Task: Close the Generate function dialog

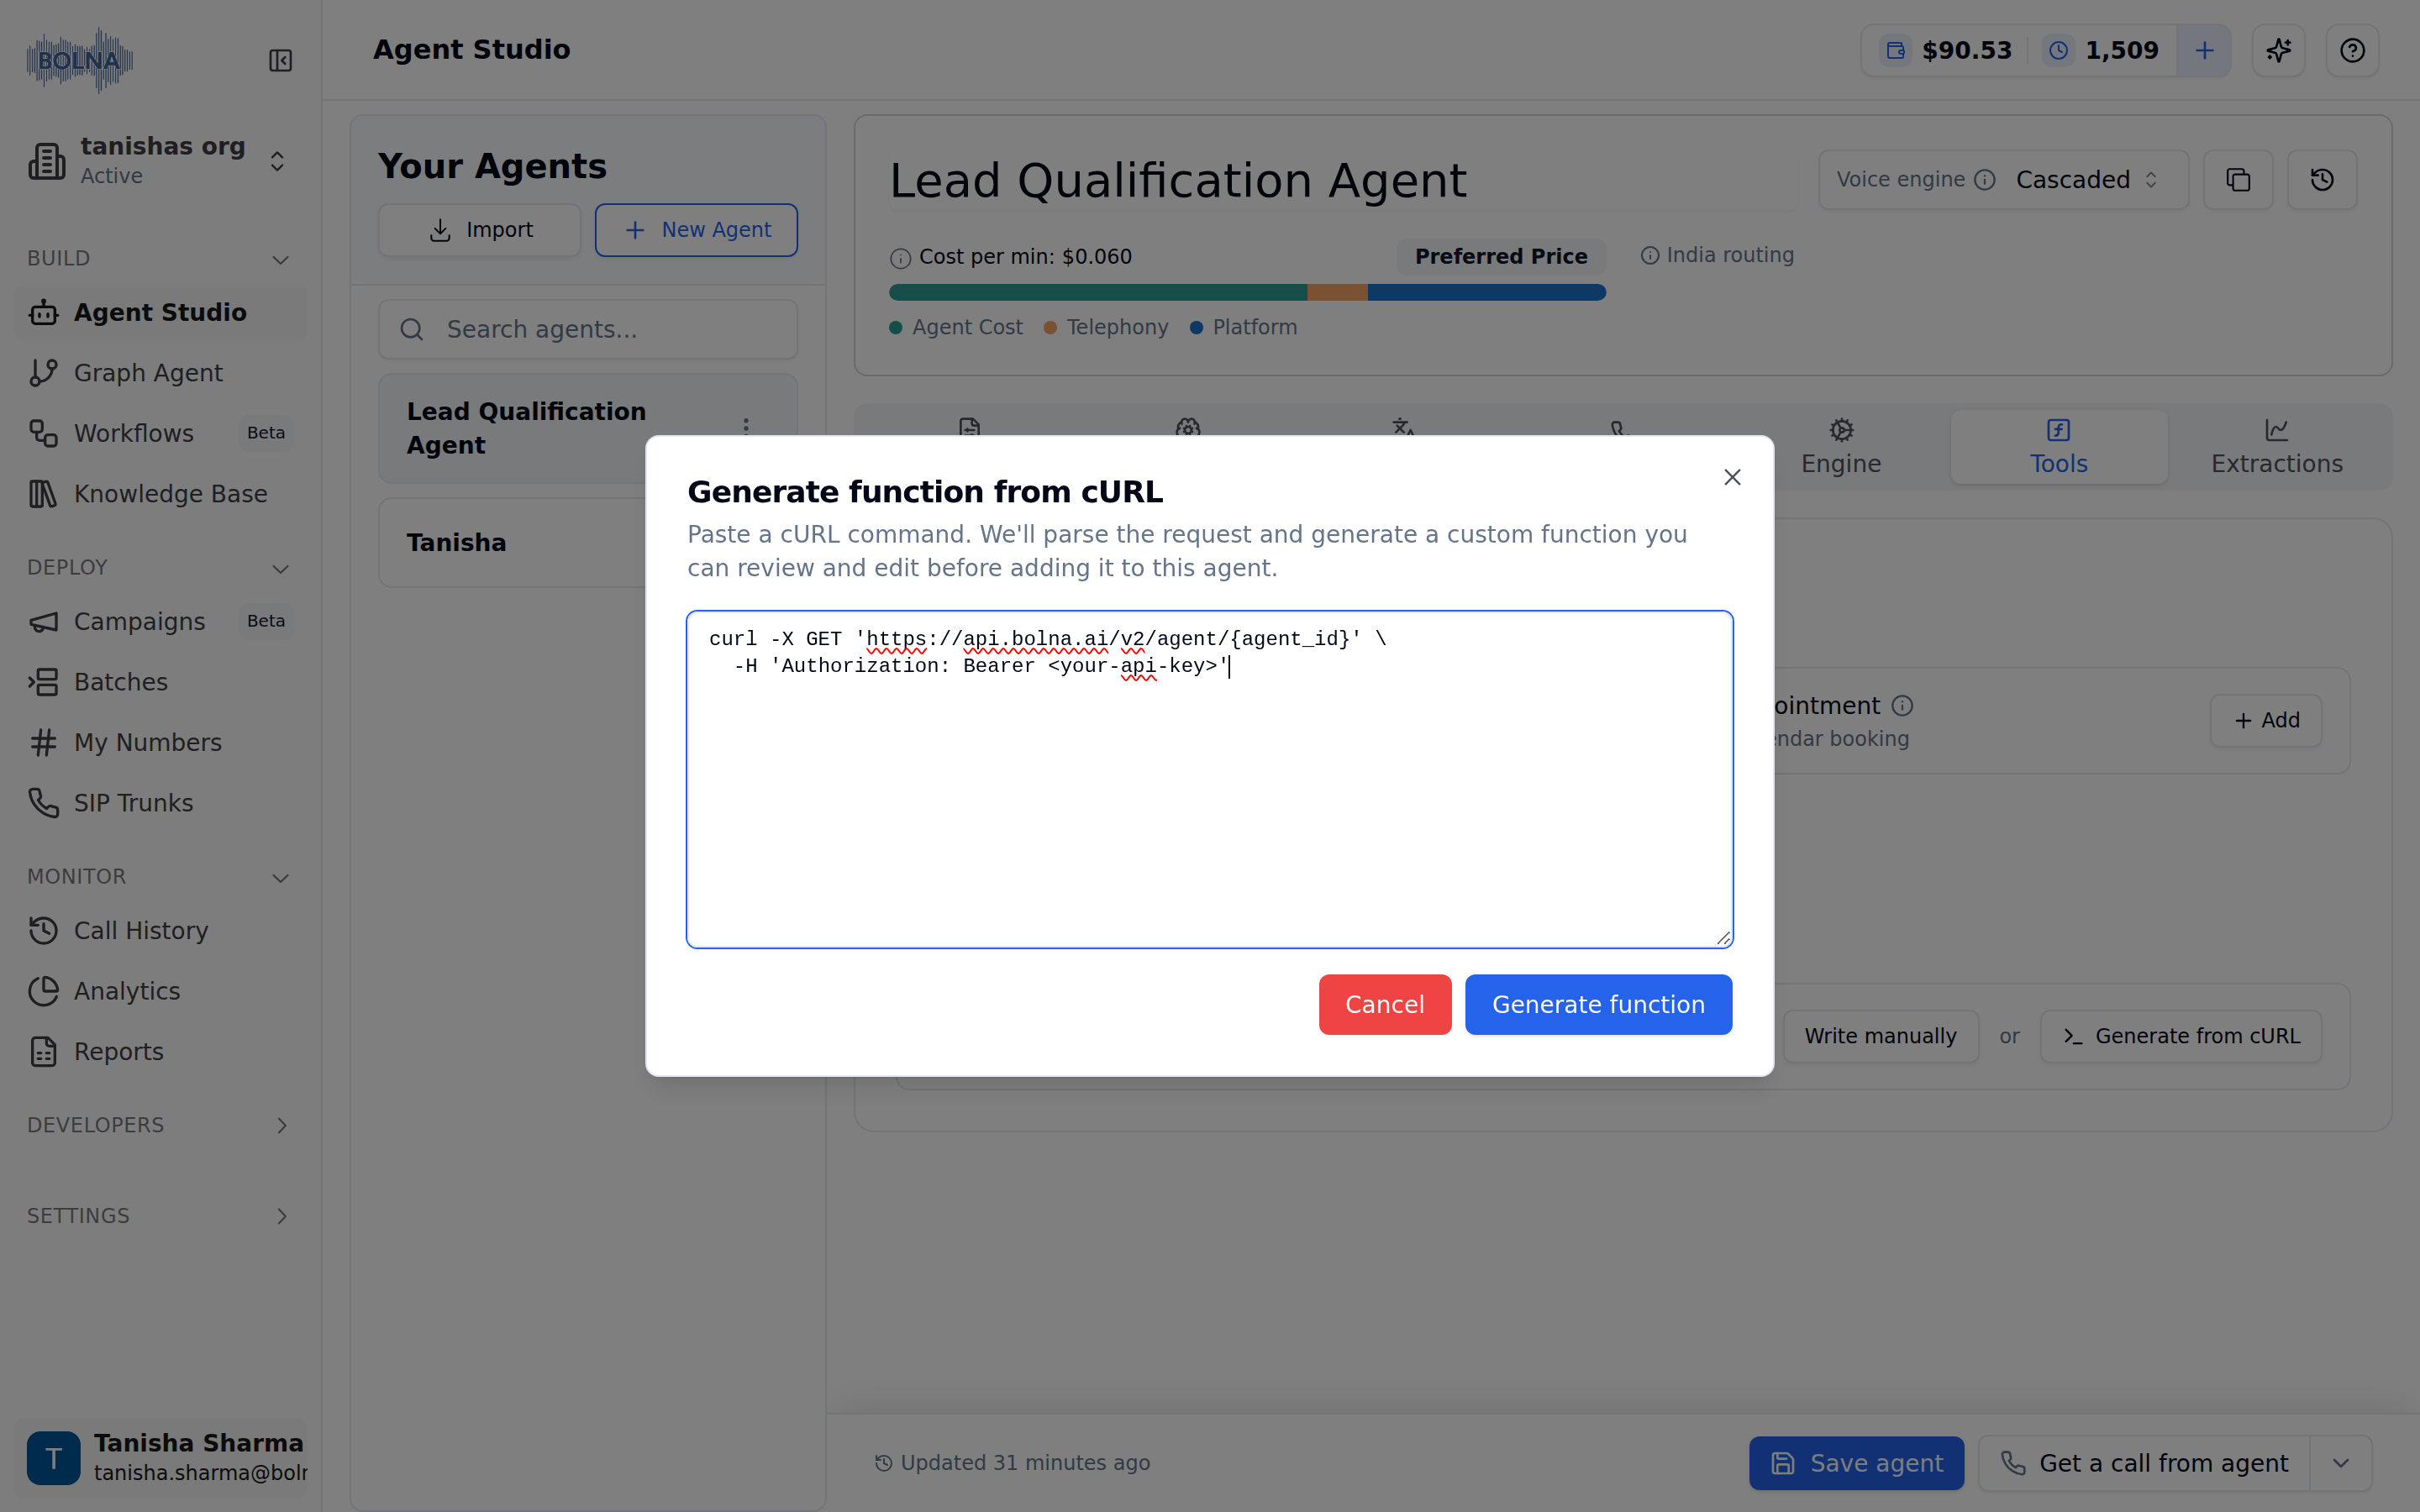Action: 1732,478
